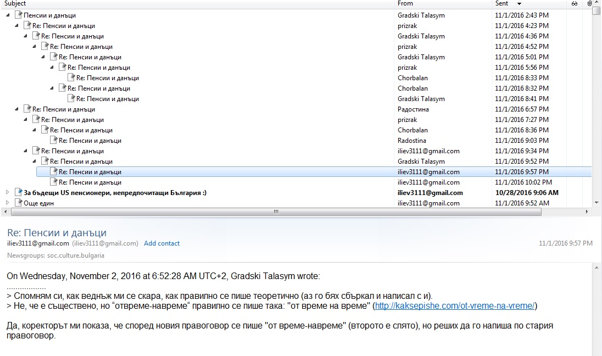Collapse Gradski Talasym's 5:01 PM reply branch
Image resolution: width=602 pixels, height=356 pixels.
coord(43,57)
